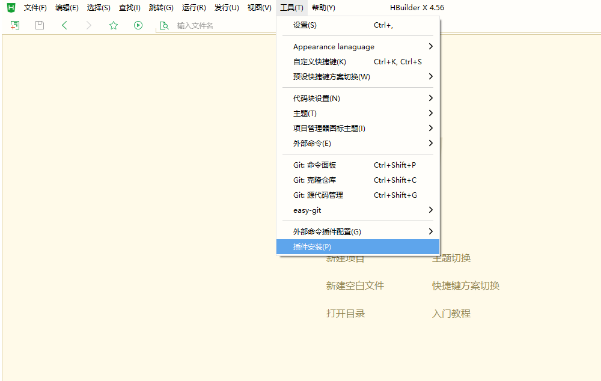601x381 pixels.
Task: Open the 选择(S) menu
Action: coord(99,8)
